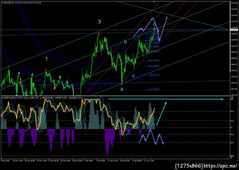Click the red arrow marker under wave 1

46,70
